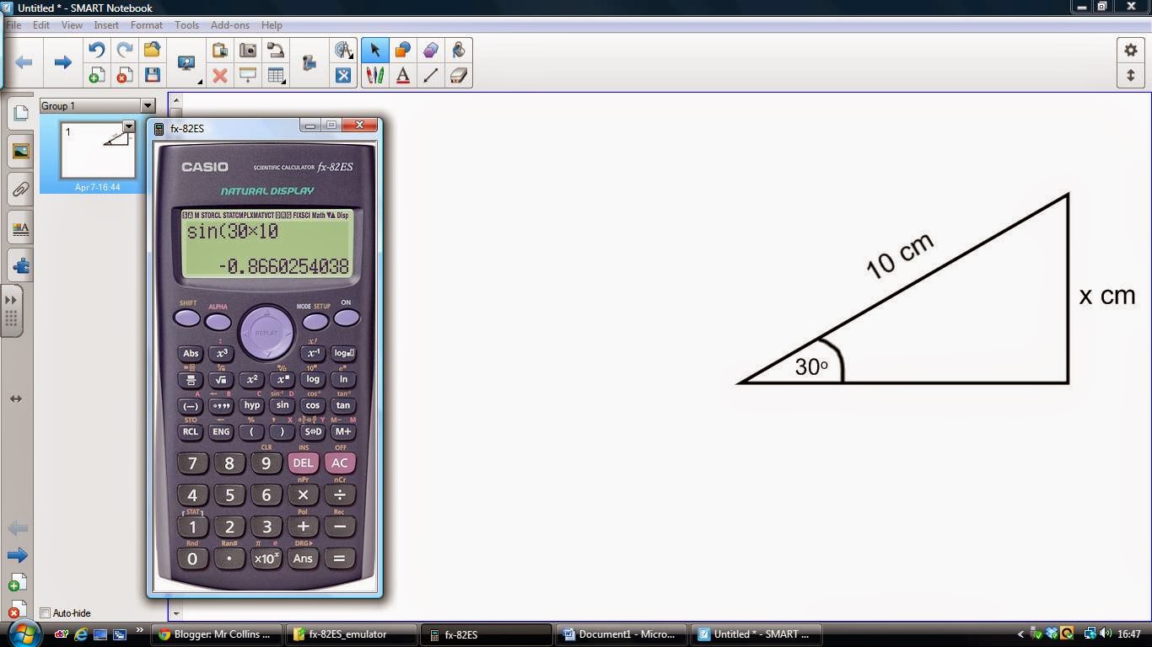
Task: Save the notebook file
Action: [x=152, y=76]
